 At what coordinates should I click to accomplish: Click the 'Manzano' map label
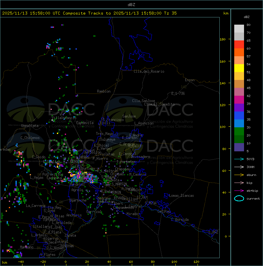27,247
